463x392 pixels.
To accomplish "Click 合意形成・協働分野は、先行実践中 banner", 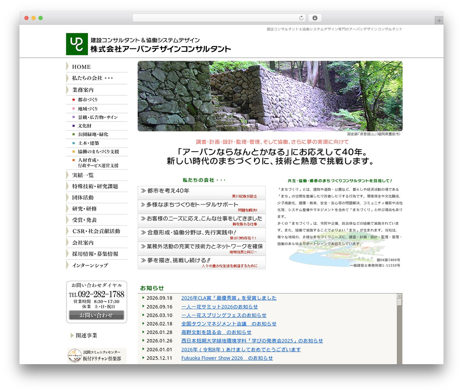I will coord(201,235).
